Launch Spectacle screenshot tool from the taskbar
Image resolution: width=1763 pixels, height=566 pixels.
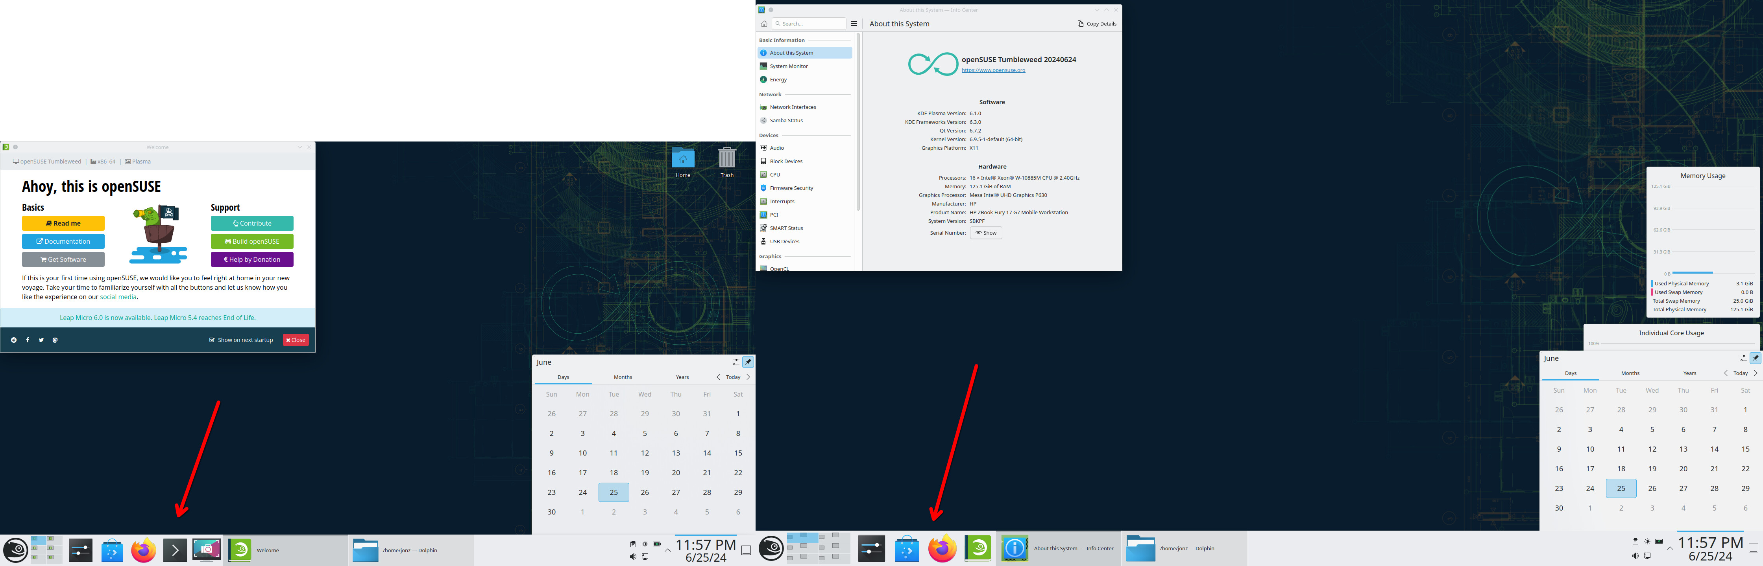click(207, 550)
